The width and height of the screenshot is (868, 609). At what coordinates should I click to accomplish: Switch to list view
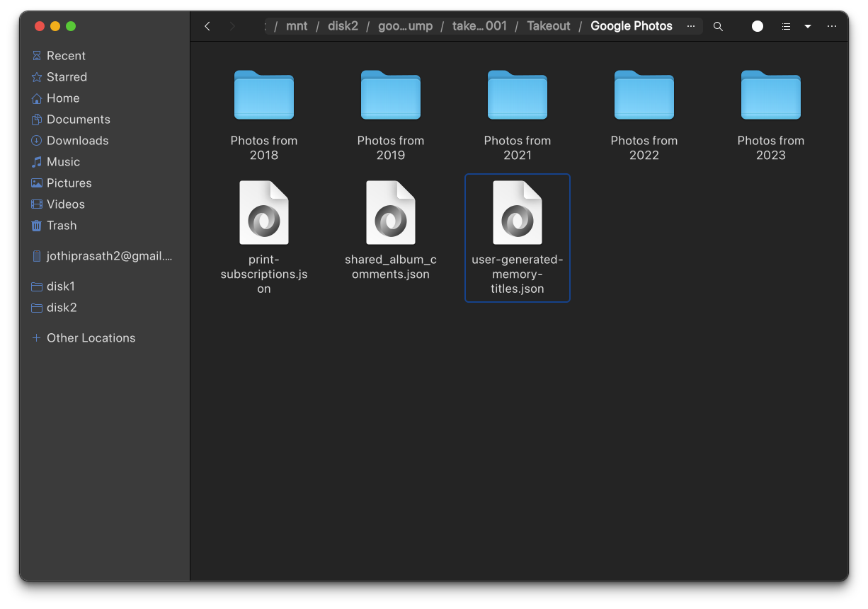coord(785,26)
